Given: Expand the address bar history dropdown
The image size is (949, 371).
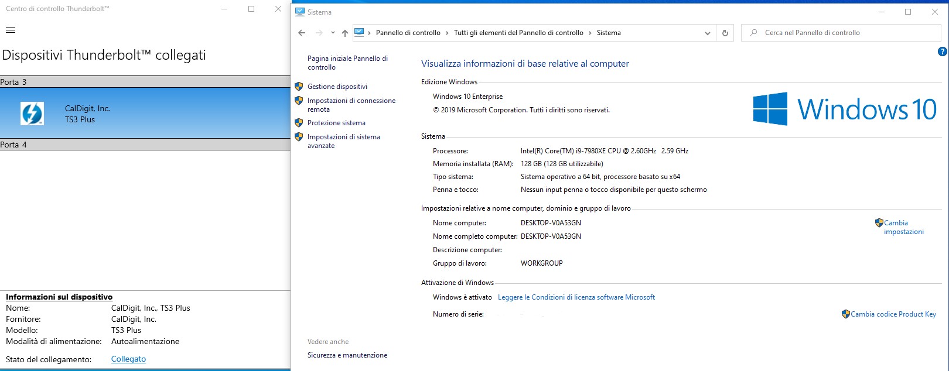Looking at the screenshot, I should coord(707,33).
